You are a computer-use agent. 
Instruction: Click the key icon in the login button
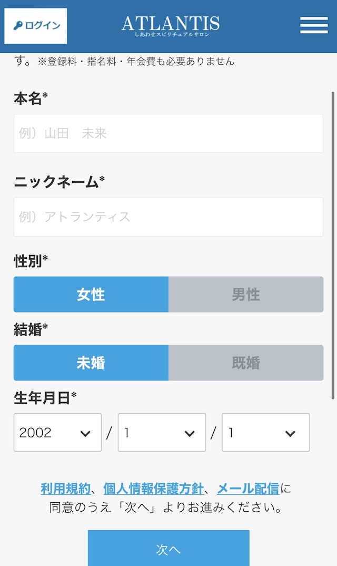click(x=18, y=26)
